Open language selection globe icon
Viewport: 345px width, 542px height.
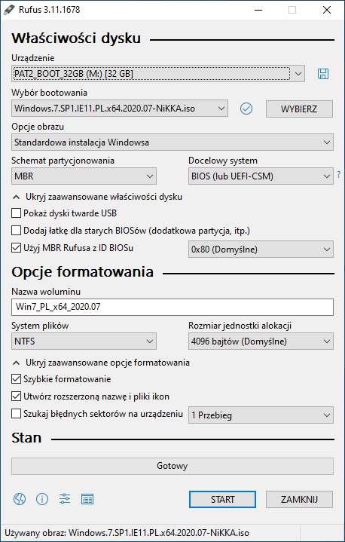click(20, 499)
